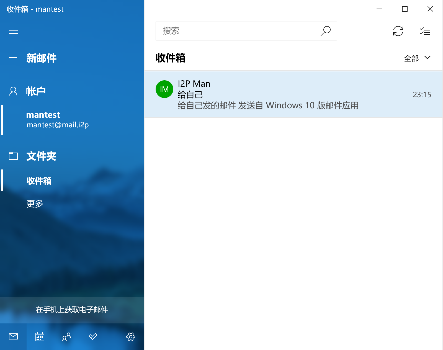Click the search magnifier icon
Viewport: 443px width, 350px height.
(326, 31)
